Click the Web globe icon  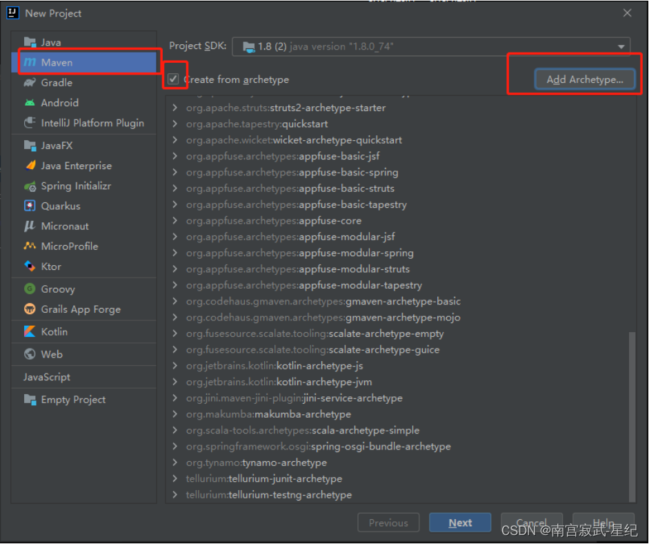30,354
